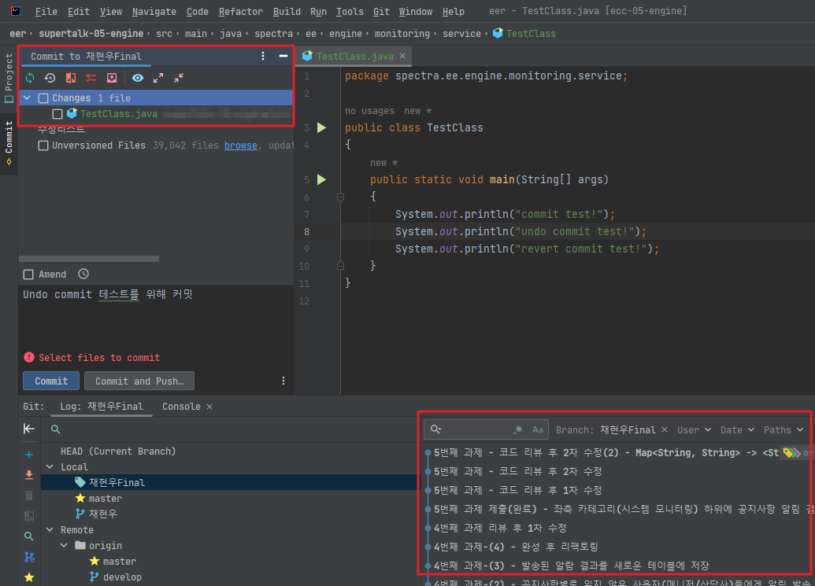Viewport: 815px width, 586px height.
Task: Open search in the Git log panel
Action: pos(29,536)
